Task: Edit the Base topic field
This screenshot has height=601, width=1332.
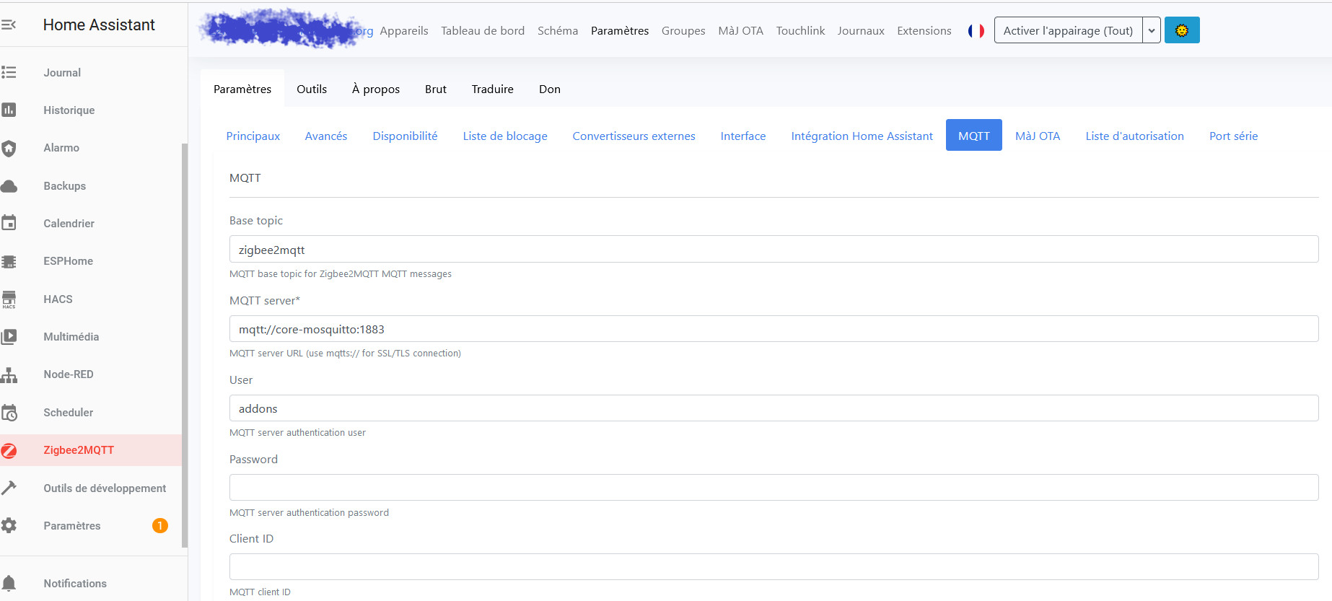Action: (x=774, y=249)
